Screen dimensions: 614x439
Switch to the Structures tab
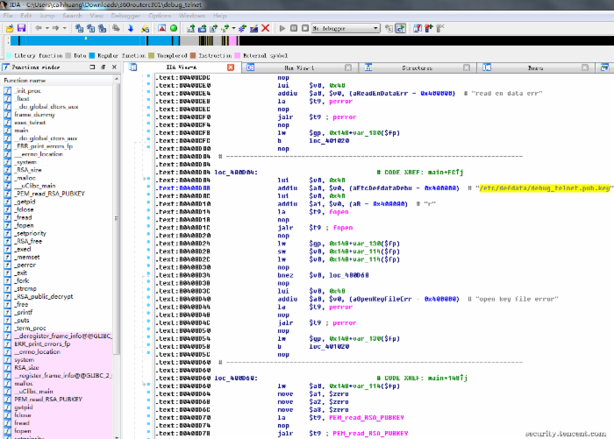click(417, 67)
